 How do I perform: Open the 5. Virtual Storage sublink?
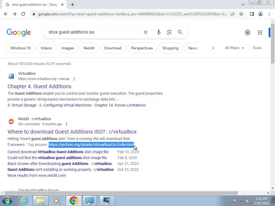(x=22, y=105)
